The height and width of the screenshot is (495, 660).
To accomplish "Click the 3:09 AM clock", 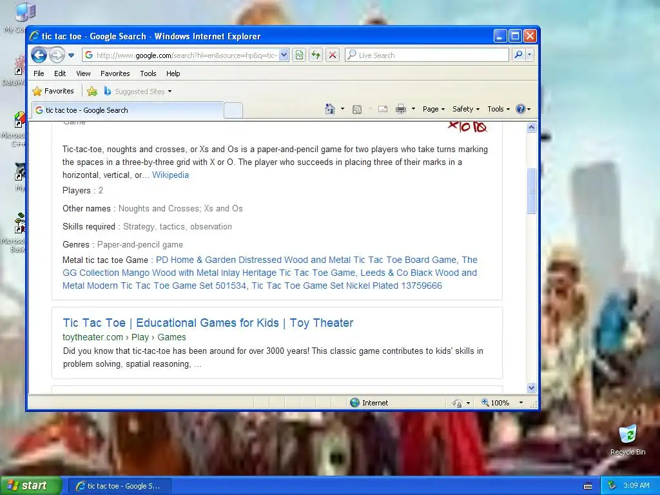I will click(x=636, y=485).
